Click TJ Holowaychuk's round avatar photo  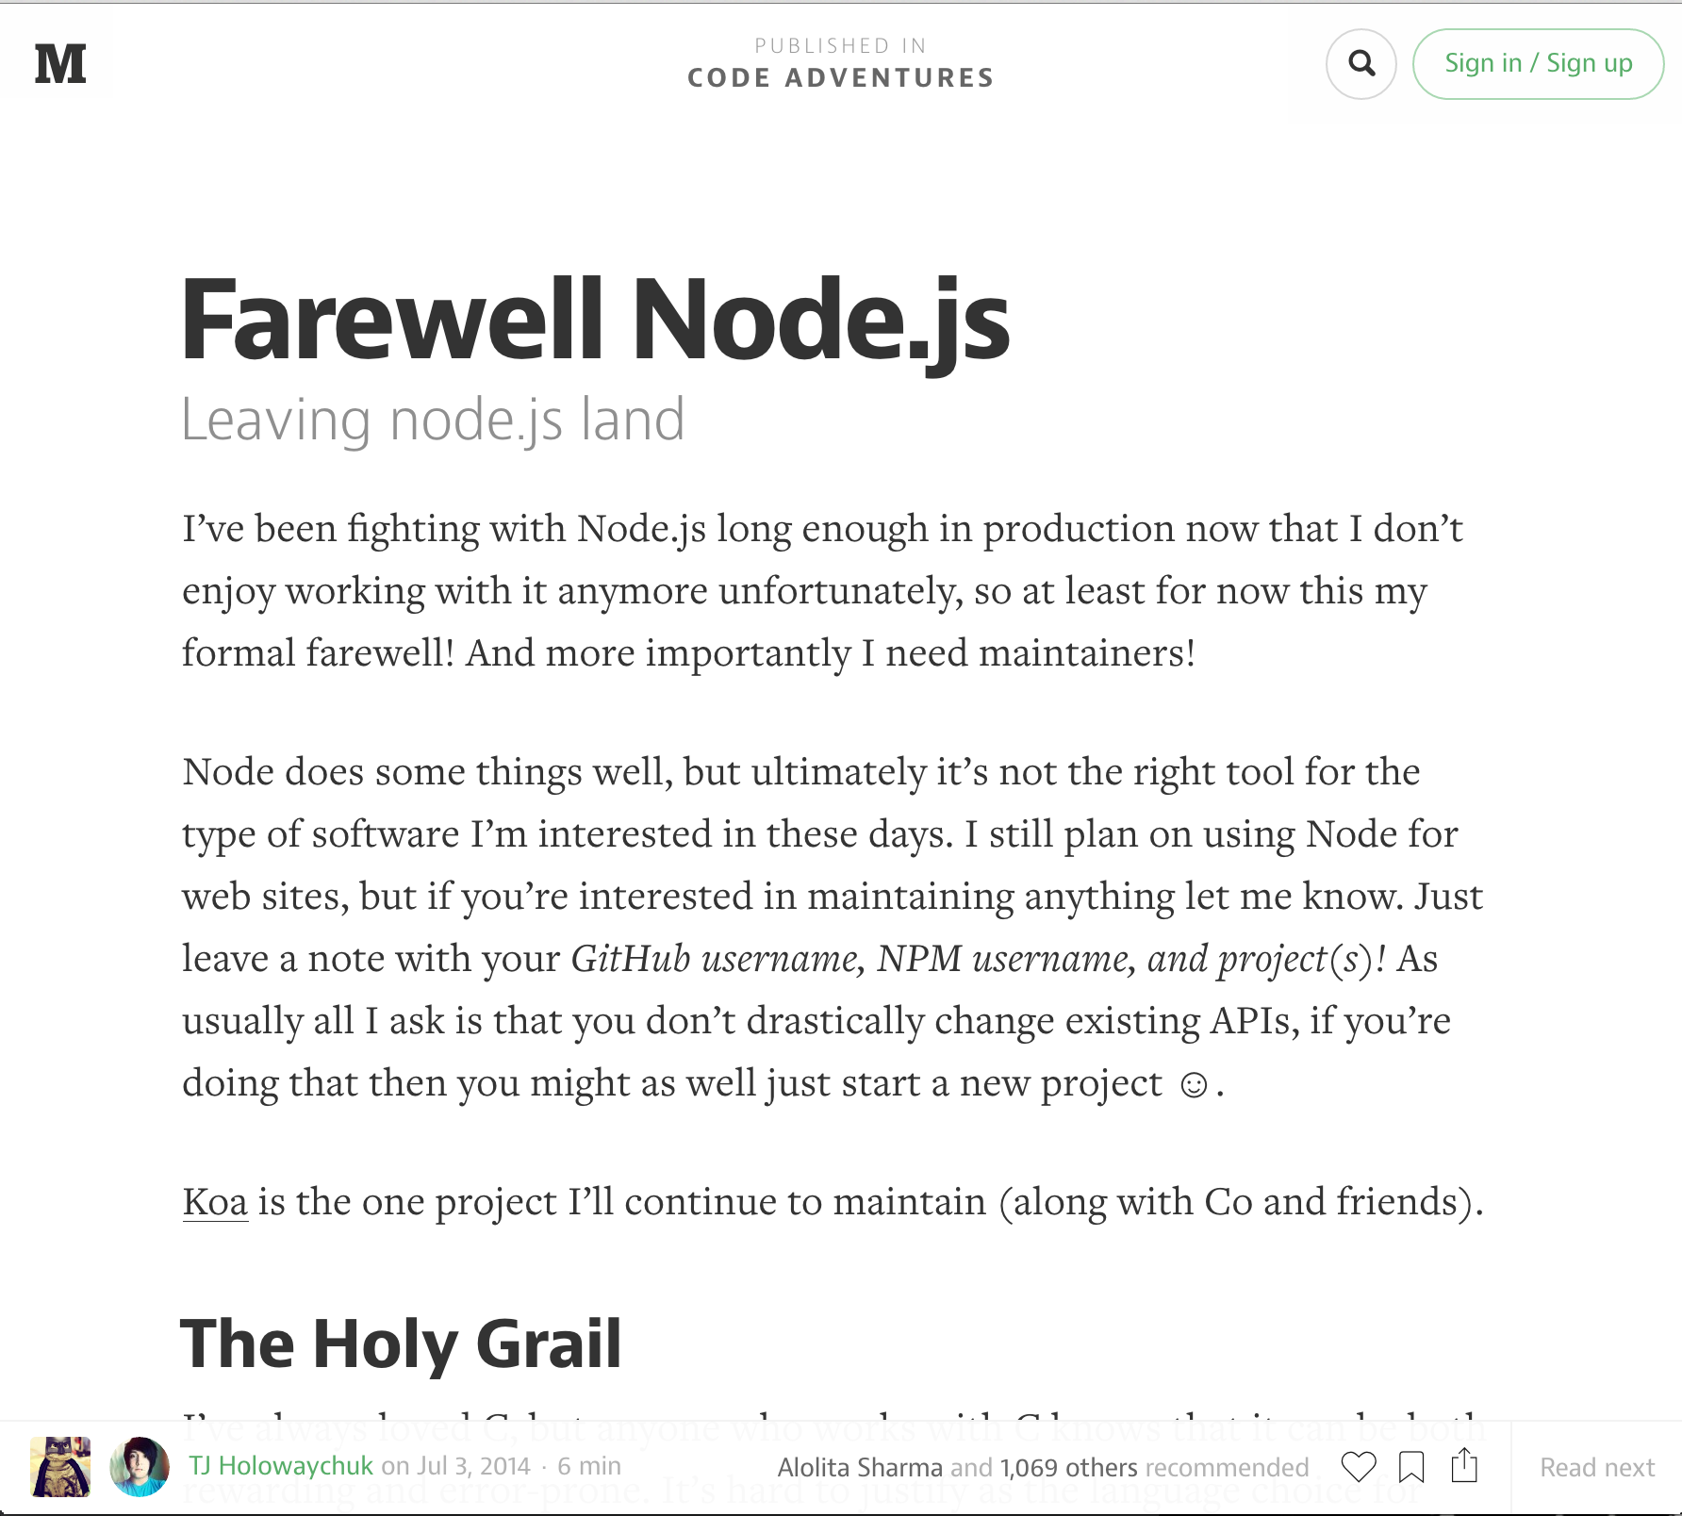tap(140, 1467)
